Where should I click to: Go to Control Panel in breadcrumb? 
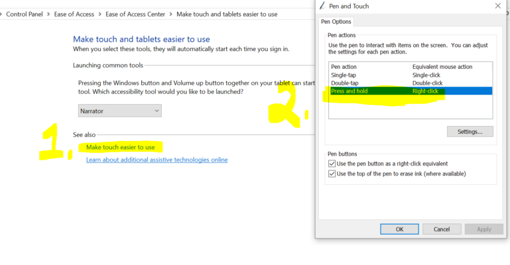[x=25, y=15]
